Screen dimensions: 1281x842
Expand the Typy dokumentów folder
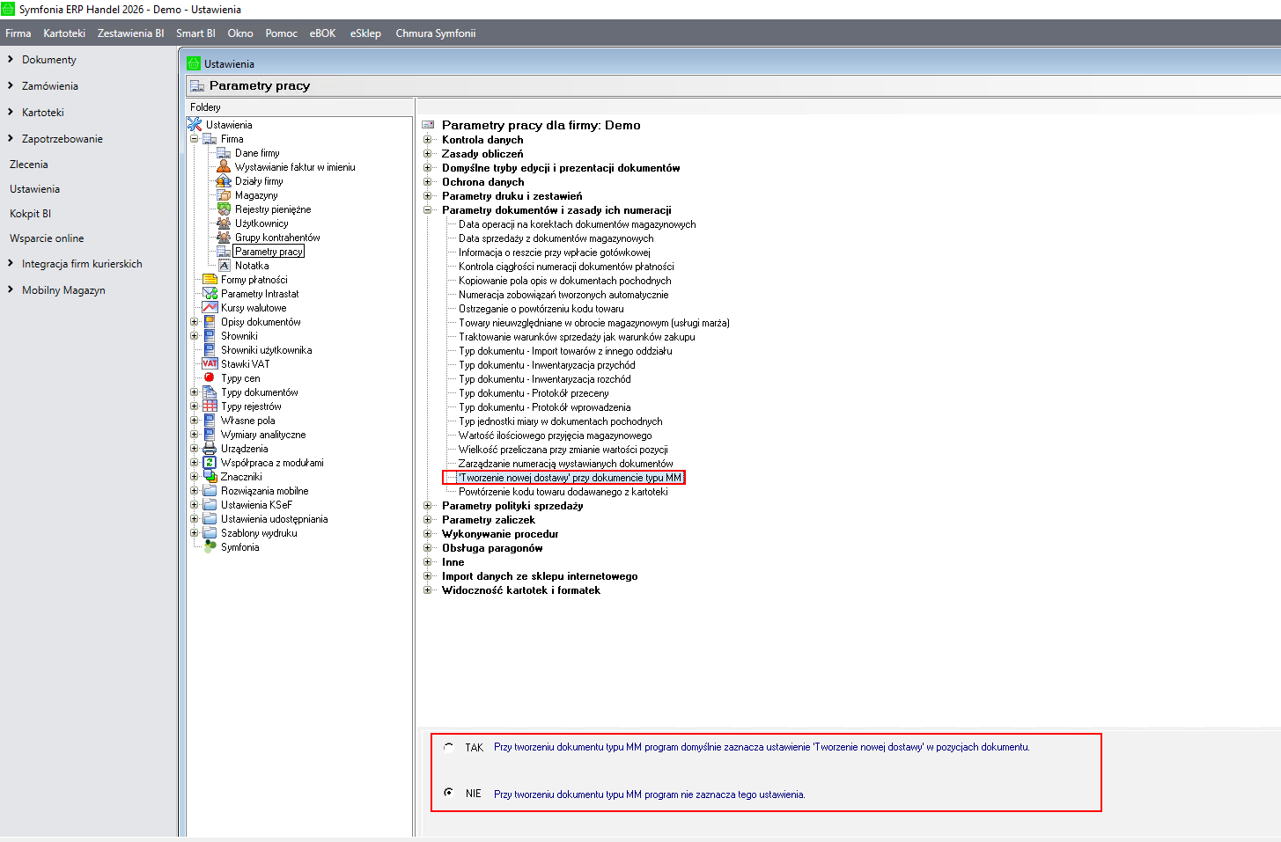point(195,392)
